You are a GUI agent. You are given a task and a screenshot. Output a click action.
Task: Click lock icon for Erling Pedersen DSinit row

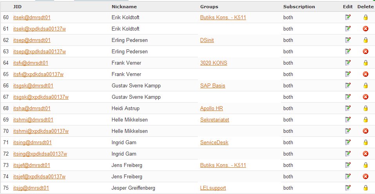click(366, 40)
